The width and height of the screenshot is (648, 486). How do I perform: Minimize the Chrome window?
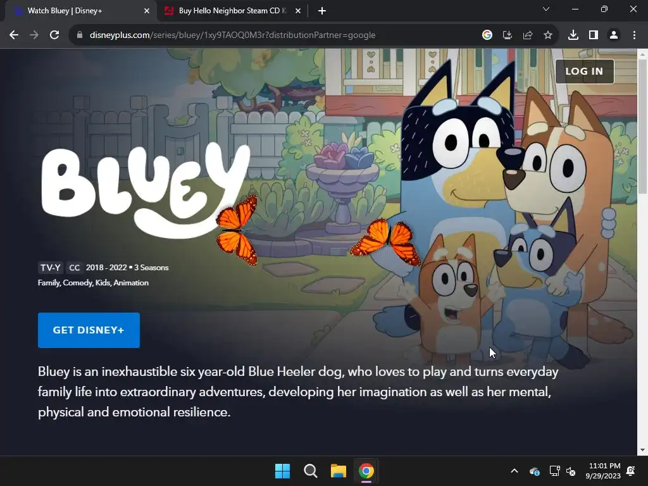575,9
